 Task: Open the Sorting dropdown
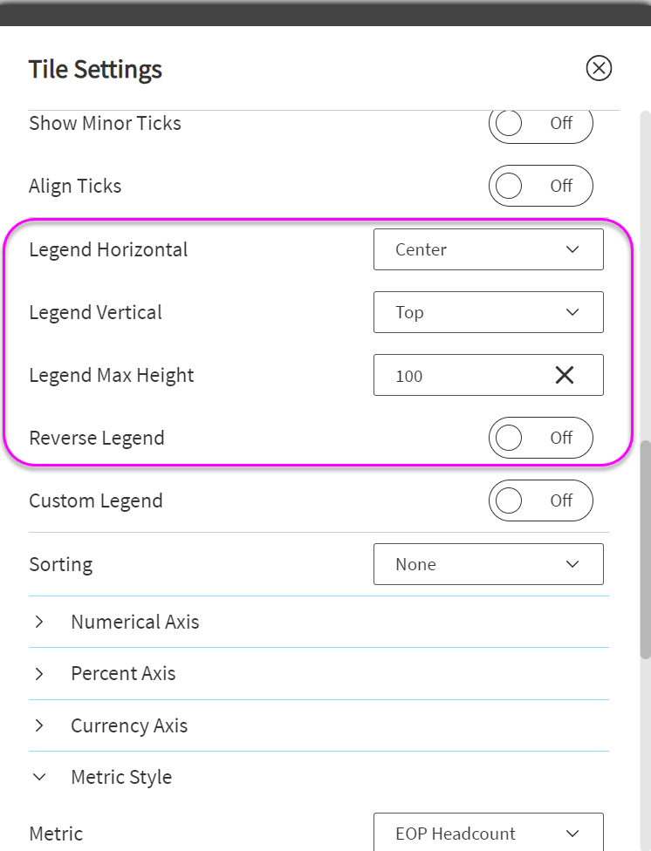click(x=488, y=564)
